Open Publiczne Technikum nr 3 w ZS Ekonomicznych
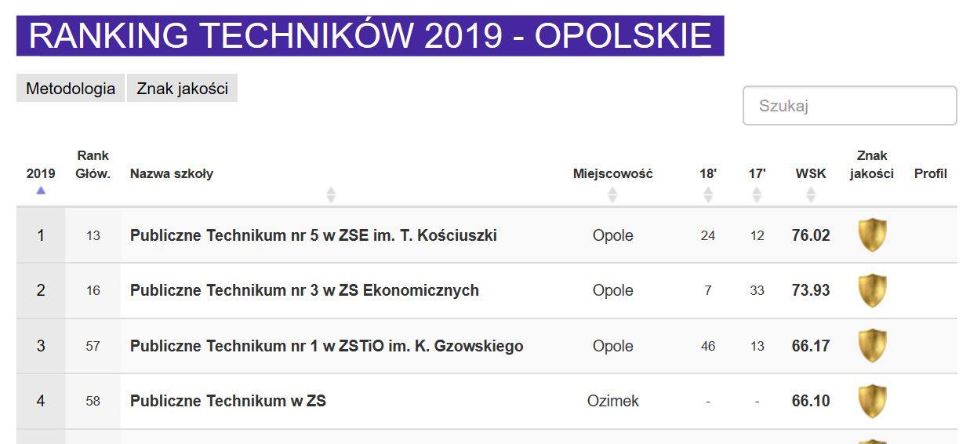 click(x=304, y=290)
